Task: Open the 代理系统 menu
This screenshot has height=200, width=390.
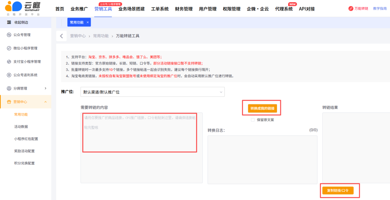Action: click(284, 9)
